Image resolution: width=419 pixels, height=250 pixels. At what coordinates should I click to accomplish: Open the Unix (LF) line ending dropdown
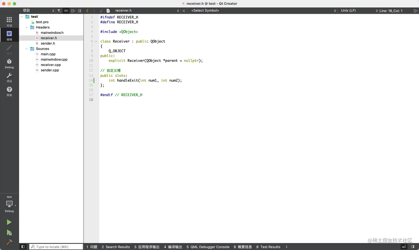359,10
